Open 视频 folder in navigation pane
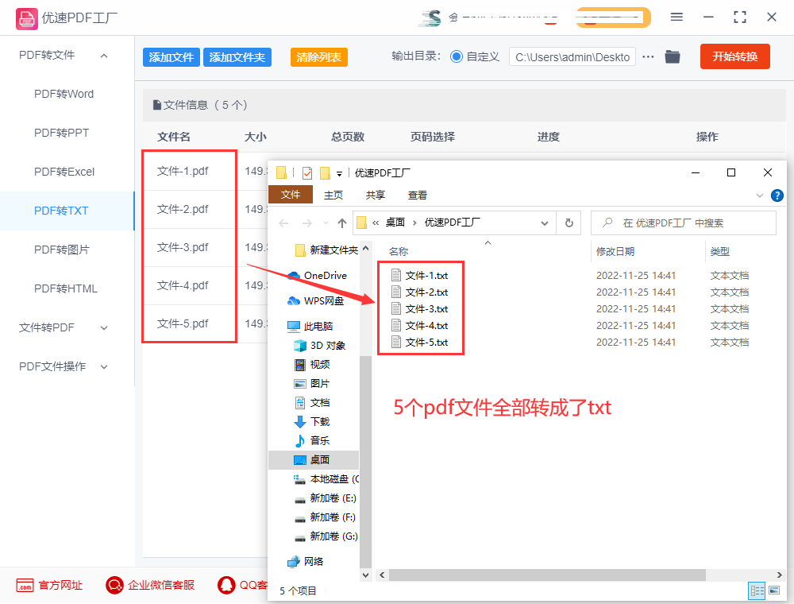Screen dimensions: 794x604 coord(312,365)
